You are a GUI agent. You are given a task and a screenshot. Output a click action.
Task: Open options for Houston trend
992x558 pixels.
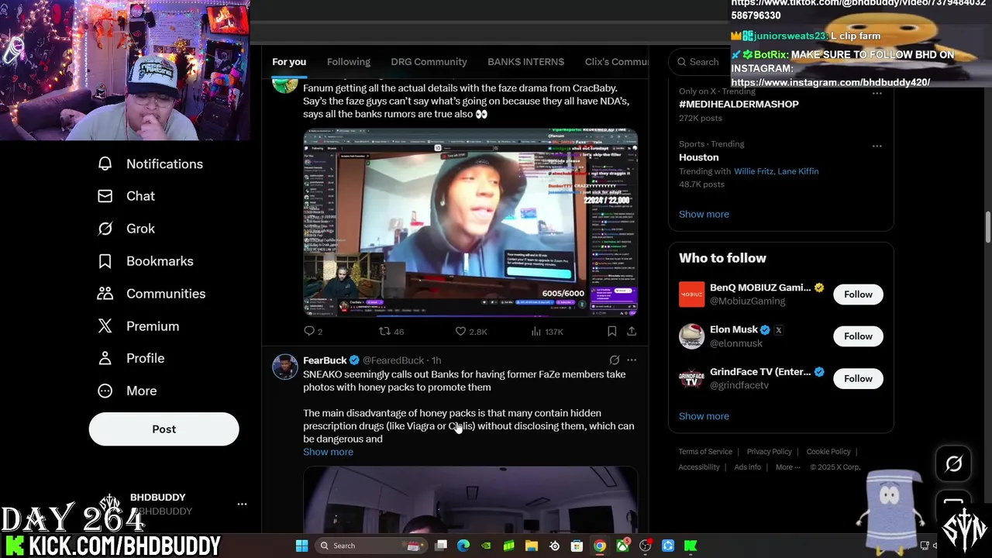click(x=877, y=146)
